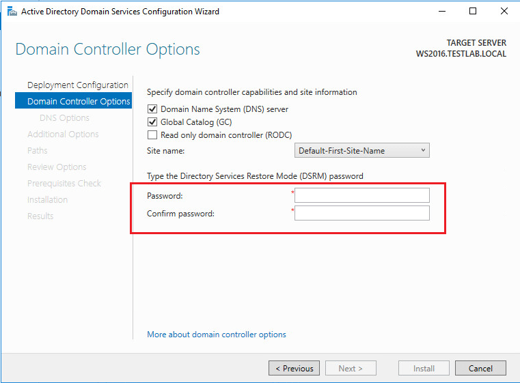Select the Domain Controller Options step

tap(78, 102)
